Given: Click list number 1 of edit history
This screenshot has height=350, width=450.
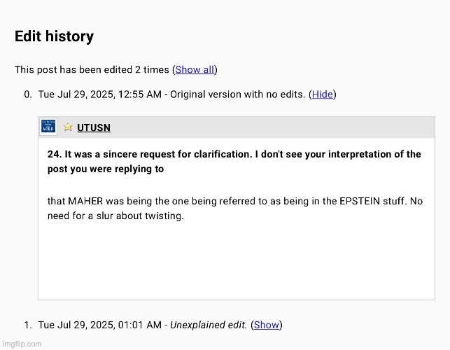Looking at the screenshot, I should point(27,325).
